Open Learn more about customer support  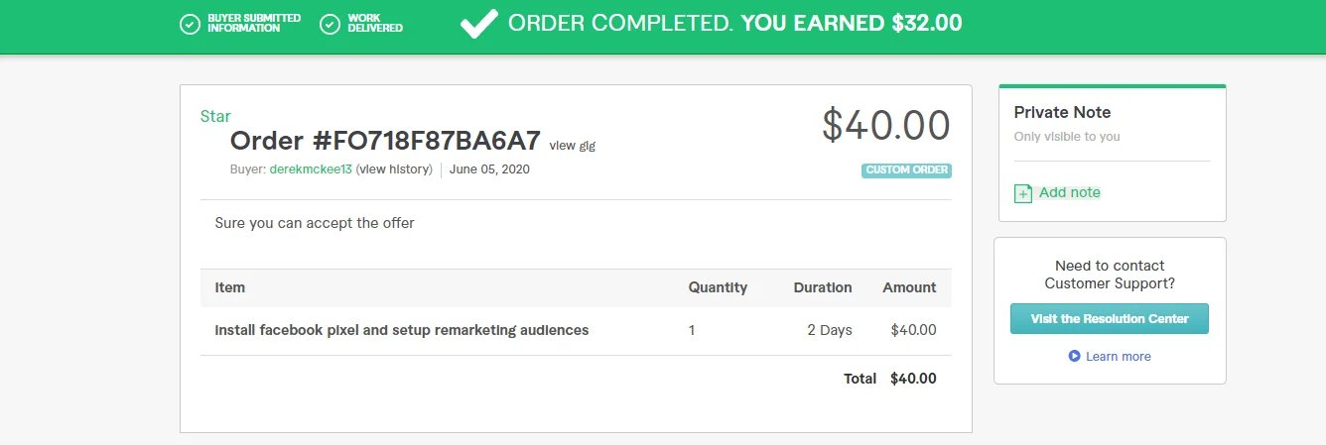click(1118, 356)
